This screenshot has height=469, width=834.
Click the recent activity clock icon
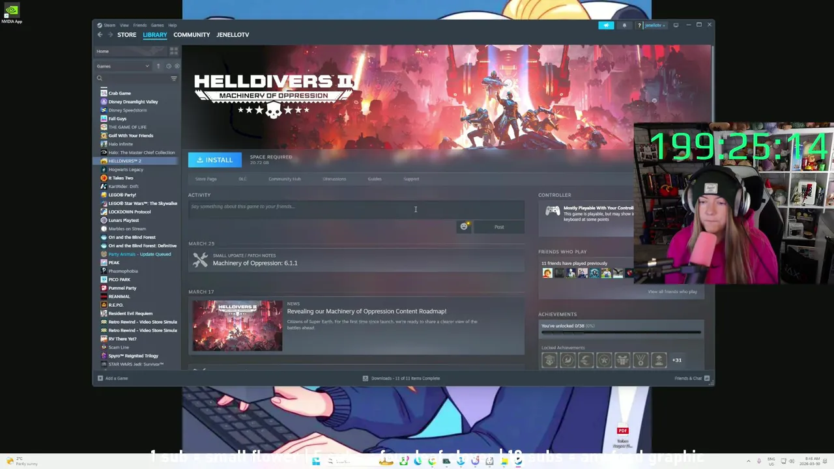click(x=168, y=66)
